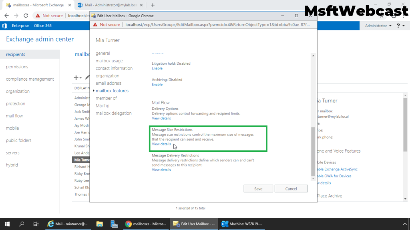Viewport: 410px width, 230px height.
Task: Select the contact information section
Action: point(114,68)
